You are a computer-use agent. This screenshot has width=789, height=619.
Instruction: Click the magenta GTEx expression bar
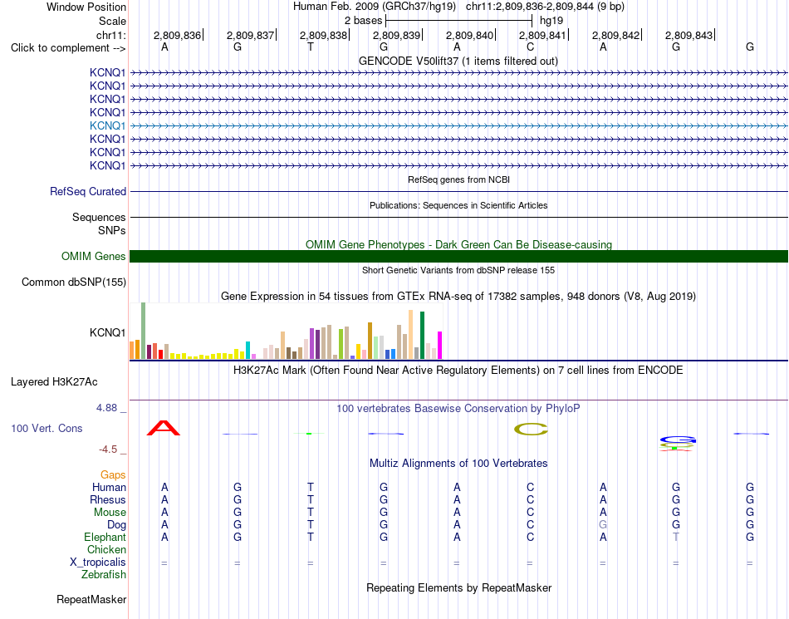click(440, 346)
